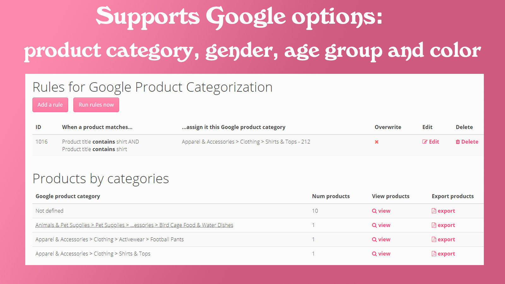The image size is (505, 284).
Task: Click the Export products column header
Action: tap(453, 196)
